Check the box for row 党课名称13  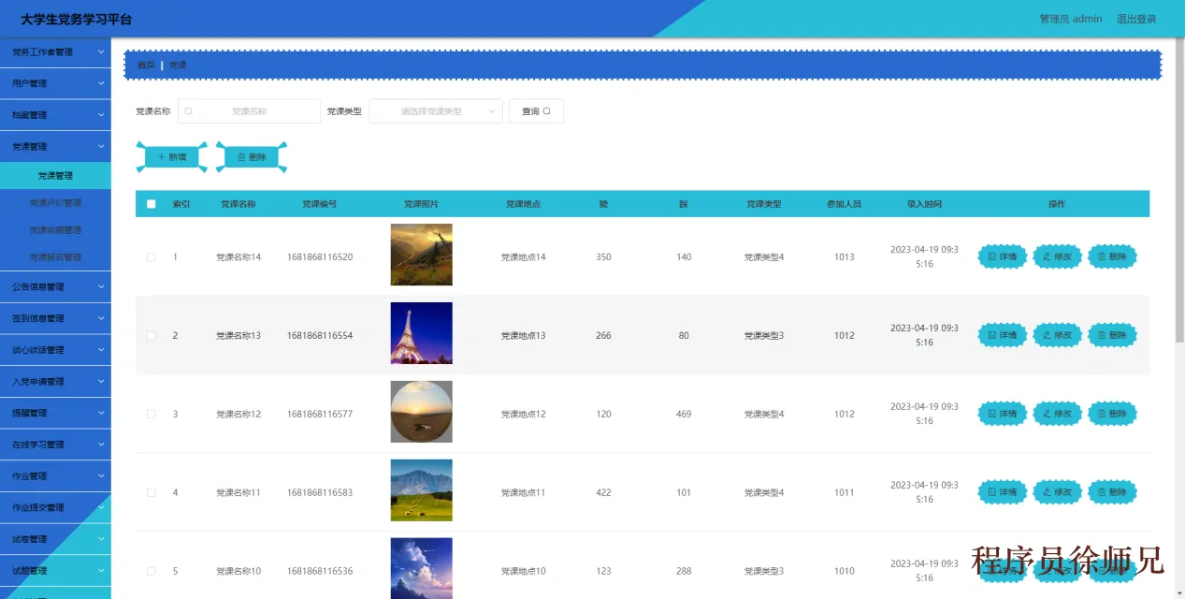click(x=152, y=335)
